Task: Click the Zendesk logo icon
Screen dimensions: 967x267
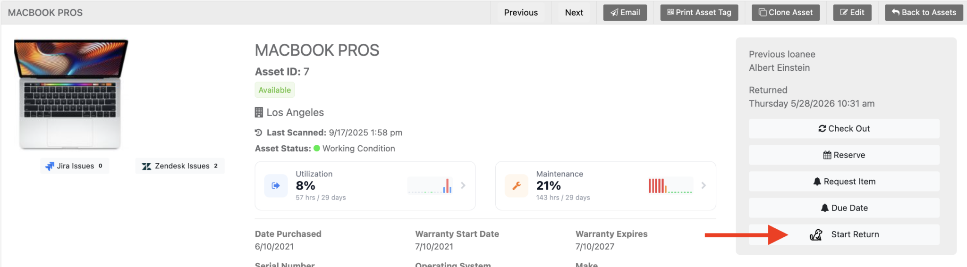Action: (146, 166)
